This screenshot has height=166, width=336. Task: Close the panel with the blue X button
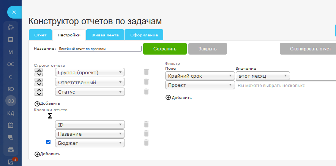click(x=14, y=12)
